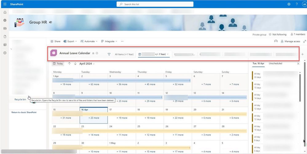Open My sites globe icon in app bar

pyautogui.click(x=5, y=20)
